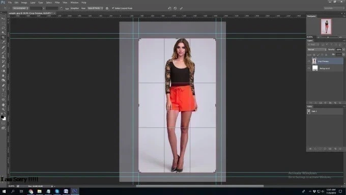346x195 pixels.
Task: Click the Navigator zoom slider
Action: point(328,37)
